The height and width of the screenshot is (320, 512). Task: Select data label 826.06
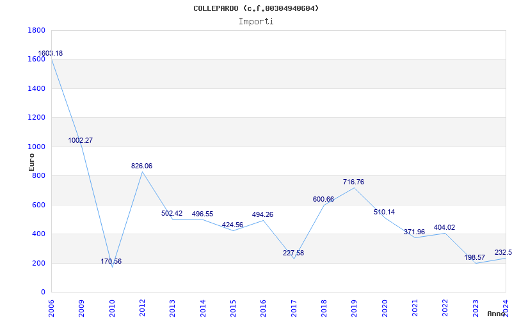(141, 166)
